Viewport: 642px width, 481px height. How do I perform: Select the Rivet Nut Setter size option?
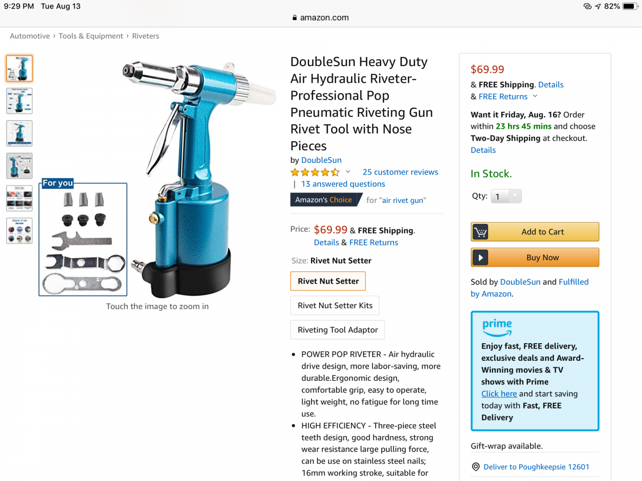[x=328, y=281]
